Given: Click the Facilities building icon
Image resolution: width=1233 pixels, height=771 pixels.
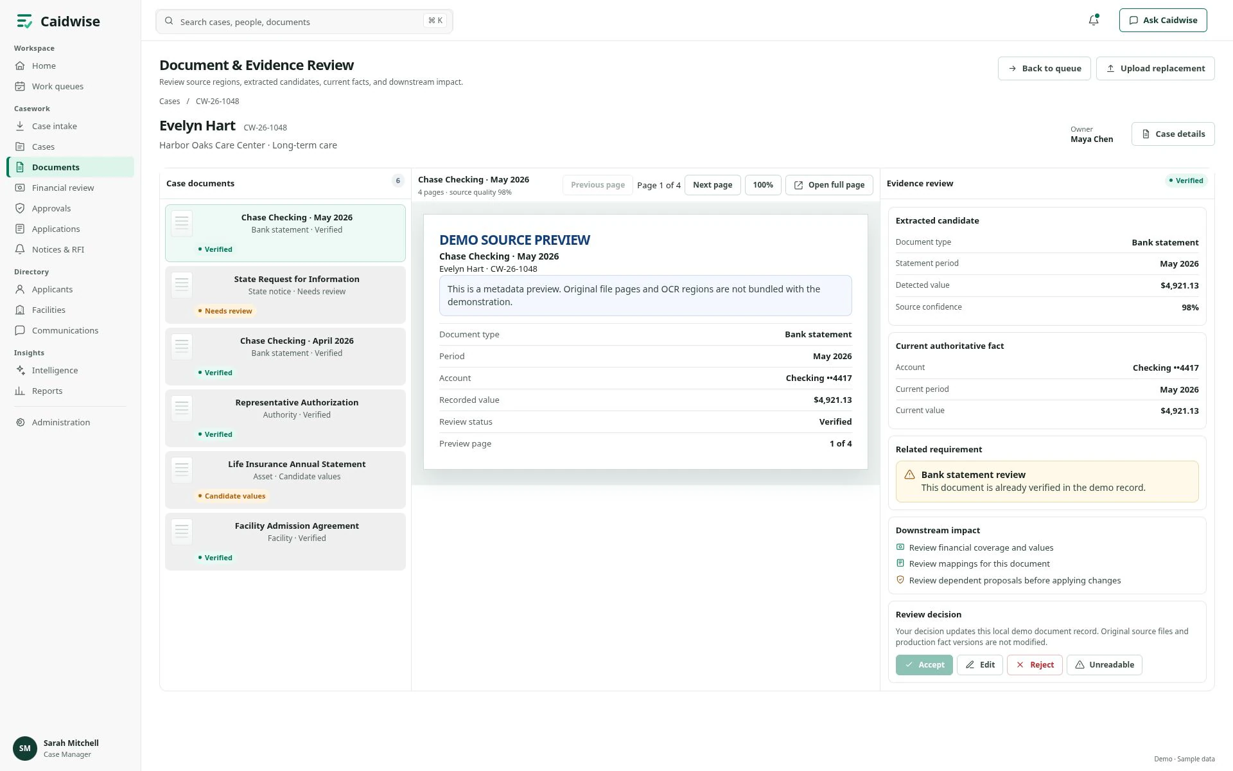Looking at the screenshot, I should point(20,310).
